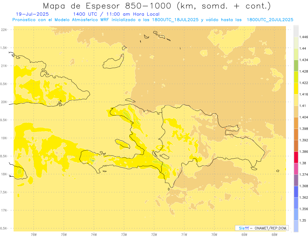Image resolution: width=308 pixels, height=238 pixels.
Task: Click the '75W' longitude label
Action: click(64, 234)
